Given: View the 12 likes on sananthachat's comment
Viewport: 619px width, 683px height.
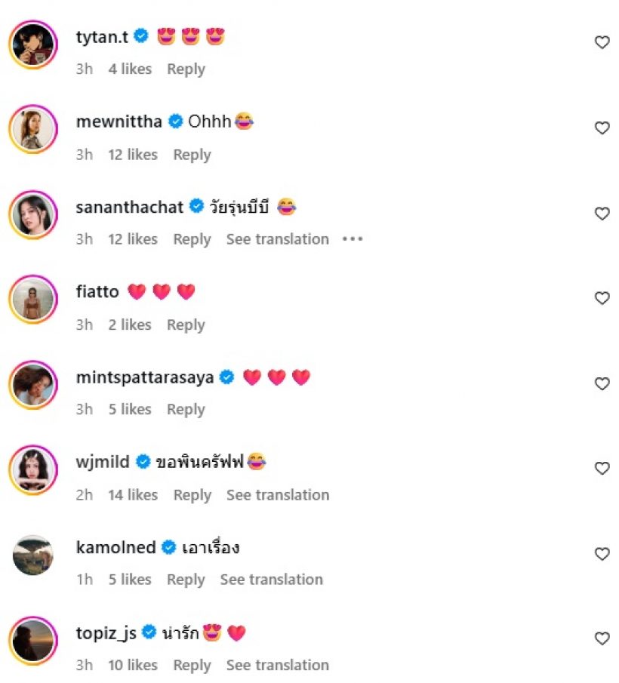Looking at the screenshot, I should pos(133,239).
